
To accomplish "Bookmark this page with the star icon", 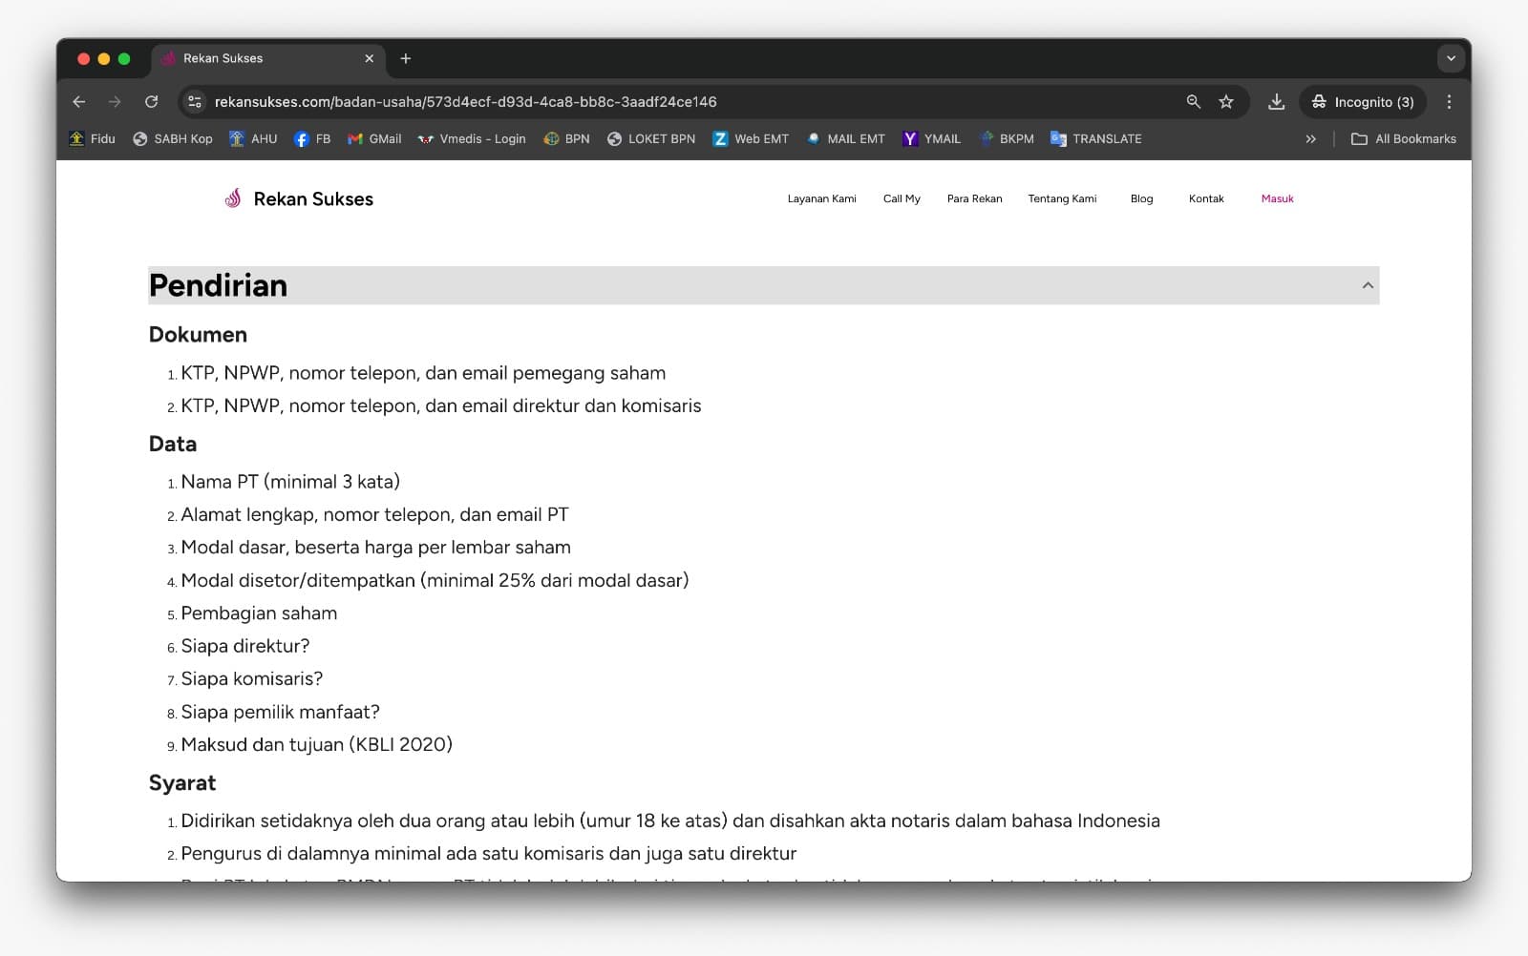I will [x=1226, y=102].
